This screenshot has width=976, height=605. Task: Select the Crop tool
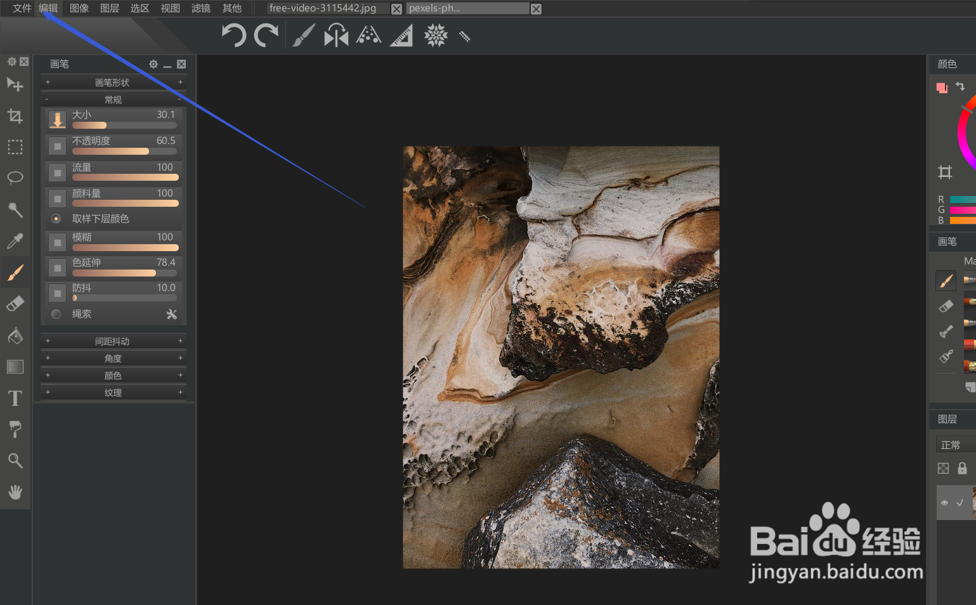pyautogui.click(x=15, y=116)
